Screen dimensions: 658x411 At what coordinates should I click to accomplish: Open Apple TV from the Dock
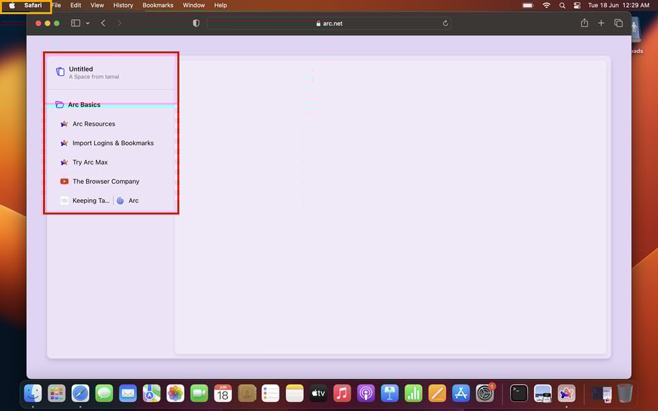318,394
